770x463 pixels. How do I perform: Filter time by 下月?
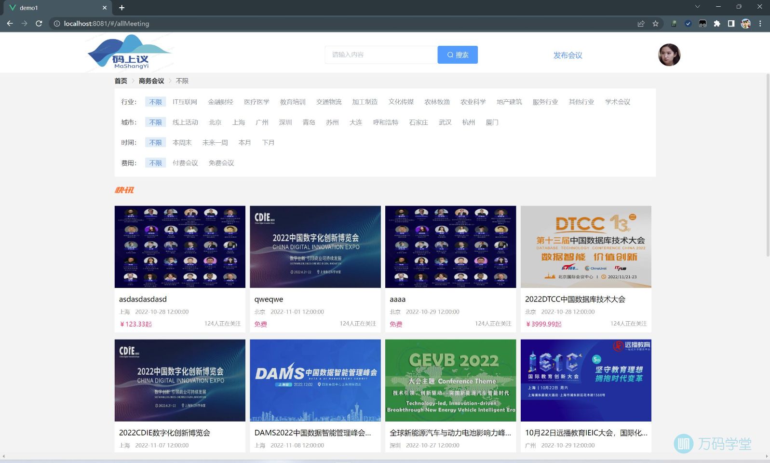point(268,143)
